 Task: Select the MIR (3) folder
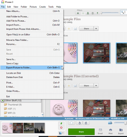point(10,113)
